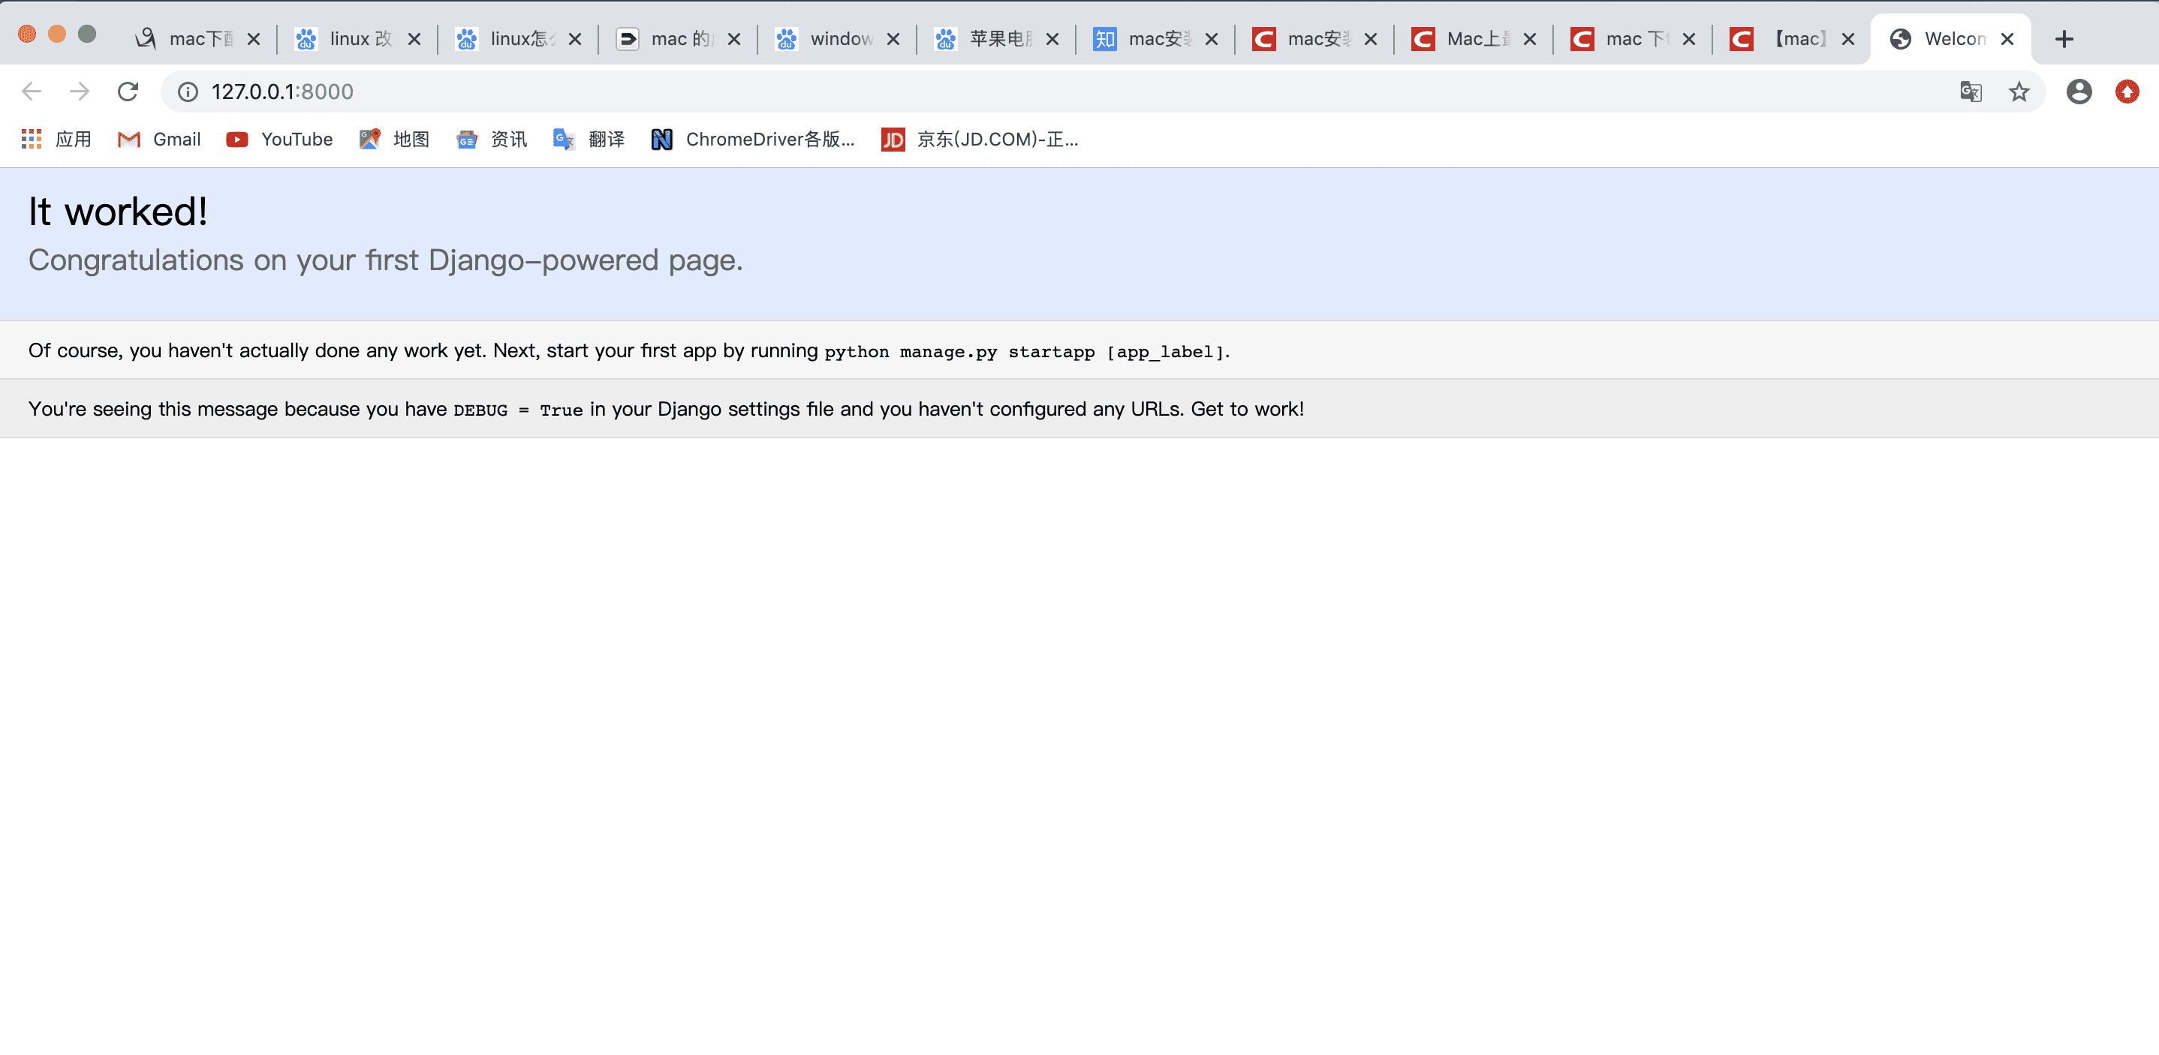The height and width of the screenshot is (1055, 2159).
Task: Toggle translate page icon in address bar
Action: (1971, 92)
